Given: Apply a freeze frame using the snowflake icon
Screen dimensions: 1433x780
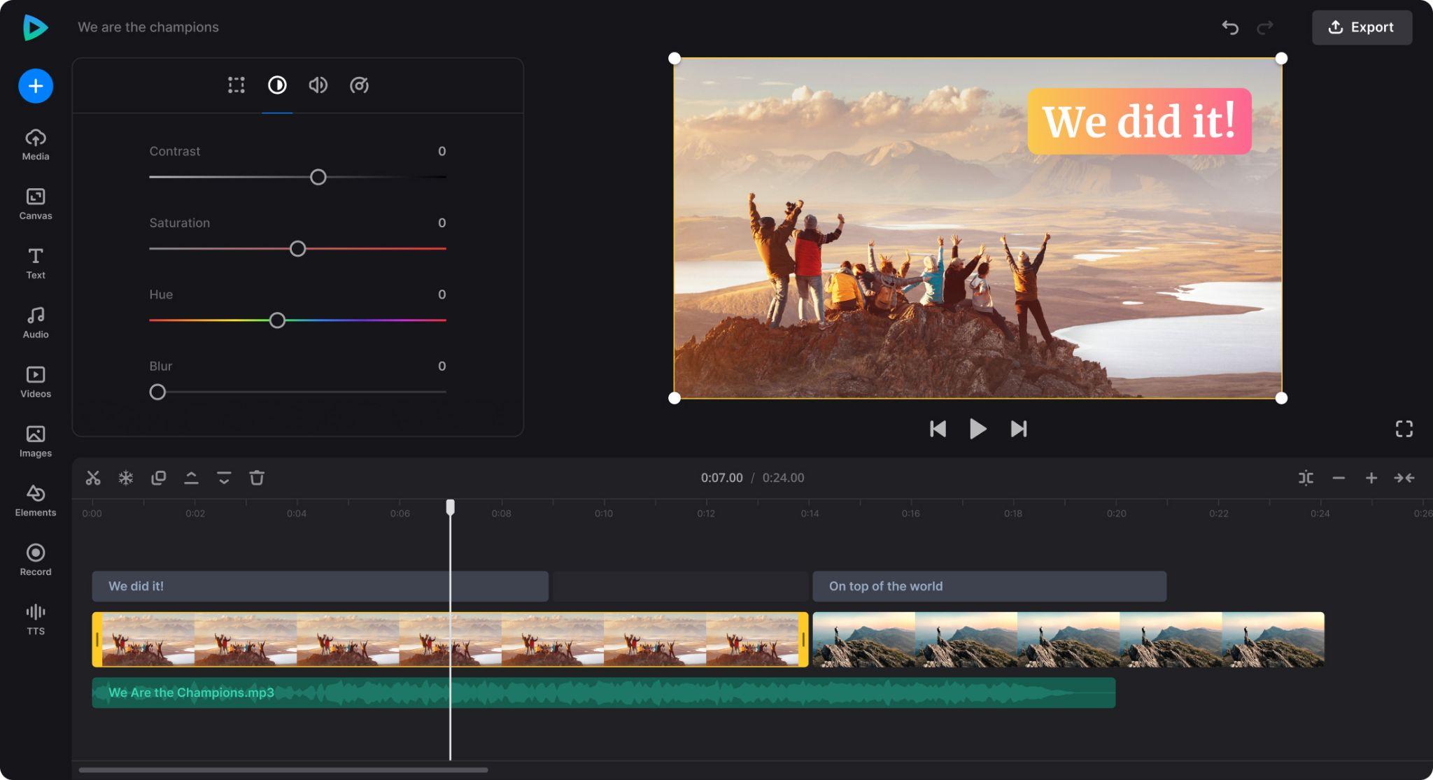Looking at the screenshot, I should pos(125,478).
